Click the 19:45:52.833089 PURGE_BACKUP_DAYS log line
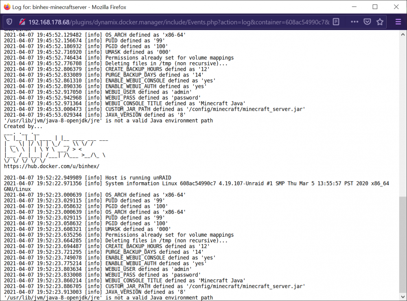This screenshot has width=407, height=301. tap(103, 75)
